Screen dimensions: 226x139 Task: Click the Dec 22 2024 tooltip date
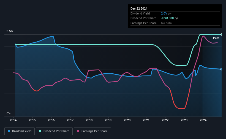(x=139, y=8)
